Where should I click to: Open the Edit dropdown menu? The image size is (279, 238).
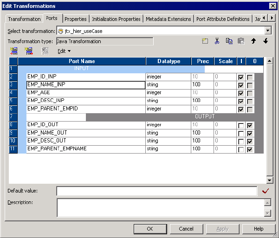tap(64, 51)
